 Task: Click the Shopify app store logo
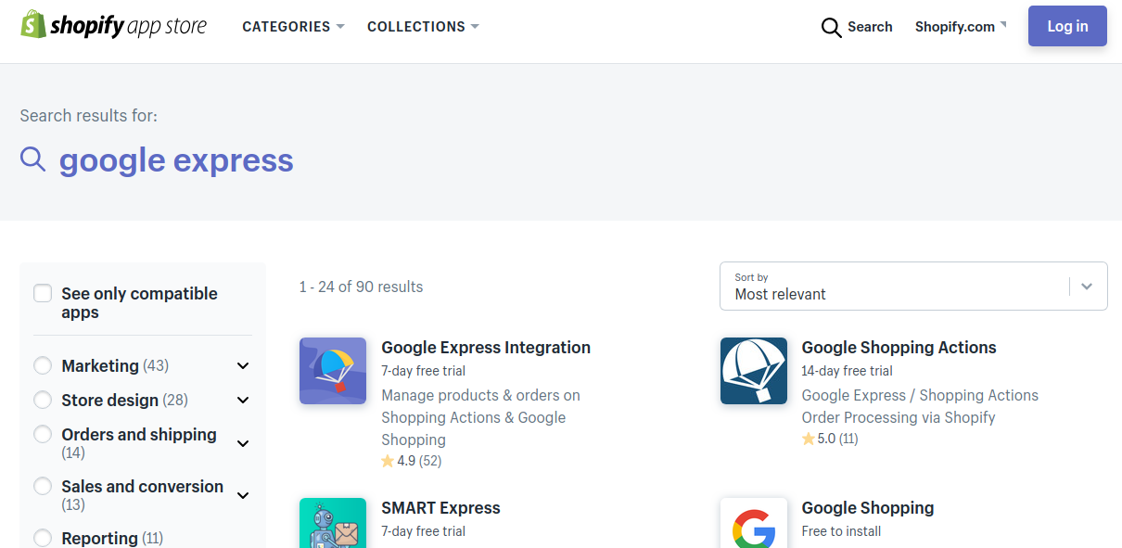(114, 25)
